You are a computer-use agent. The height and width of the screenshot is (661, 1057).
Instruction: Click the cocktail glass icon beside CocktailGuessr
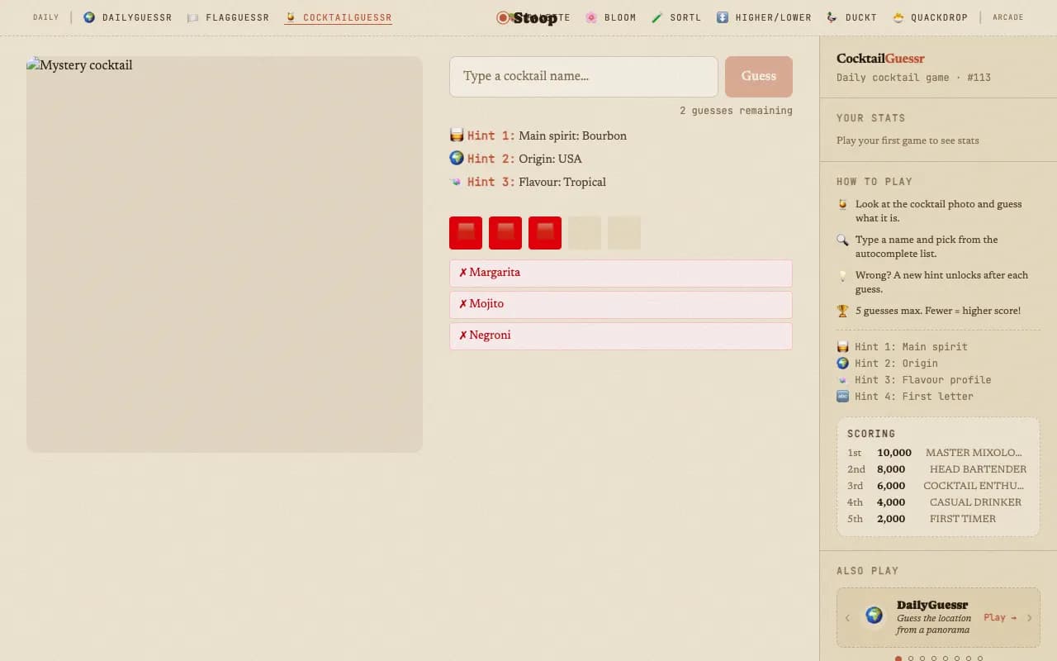290,17
